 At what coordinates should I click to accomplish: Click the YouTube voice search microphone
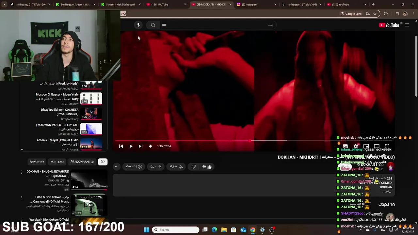coord(138,25)
